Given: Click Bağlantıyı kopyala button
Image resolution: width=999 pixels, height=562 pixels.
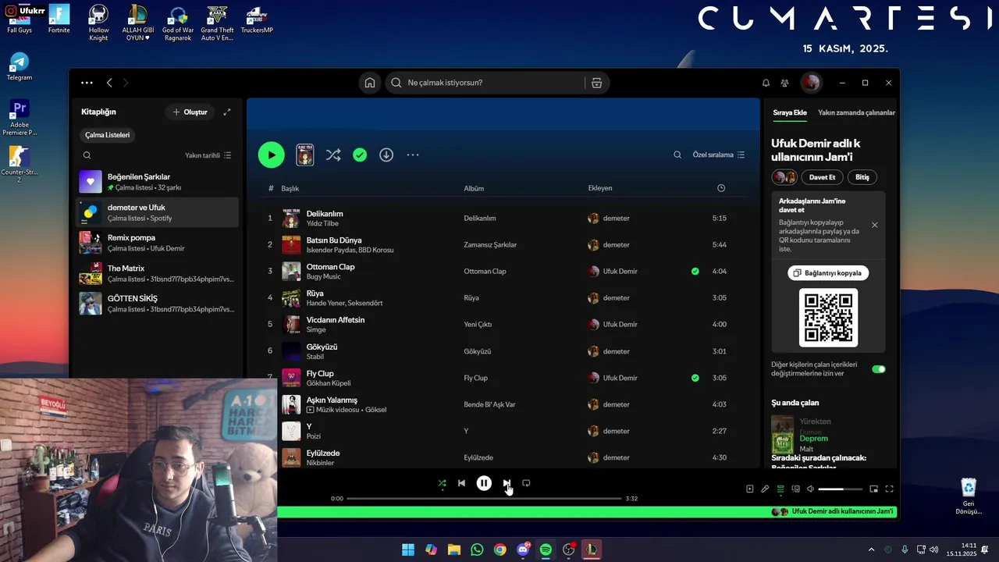Looking at the screenshot, I should [x=828, y=273].
